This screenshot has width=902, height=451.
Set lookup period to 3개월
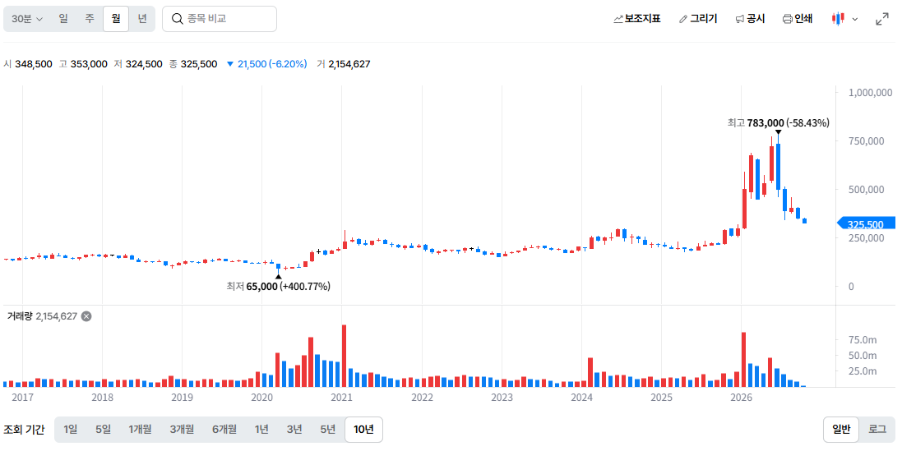pos(182,429)
